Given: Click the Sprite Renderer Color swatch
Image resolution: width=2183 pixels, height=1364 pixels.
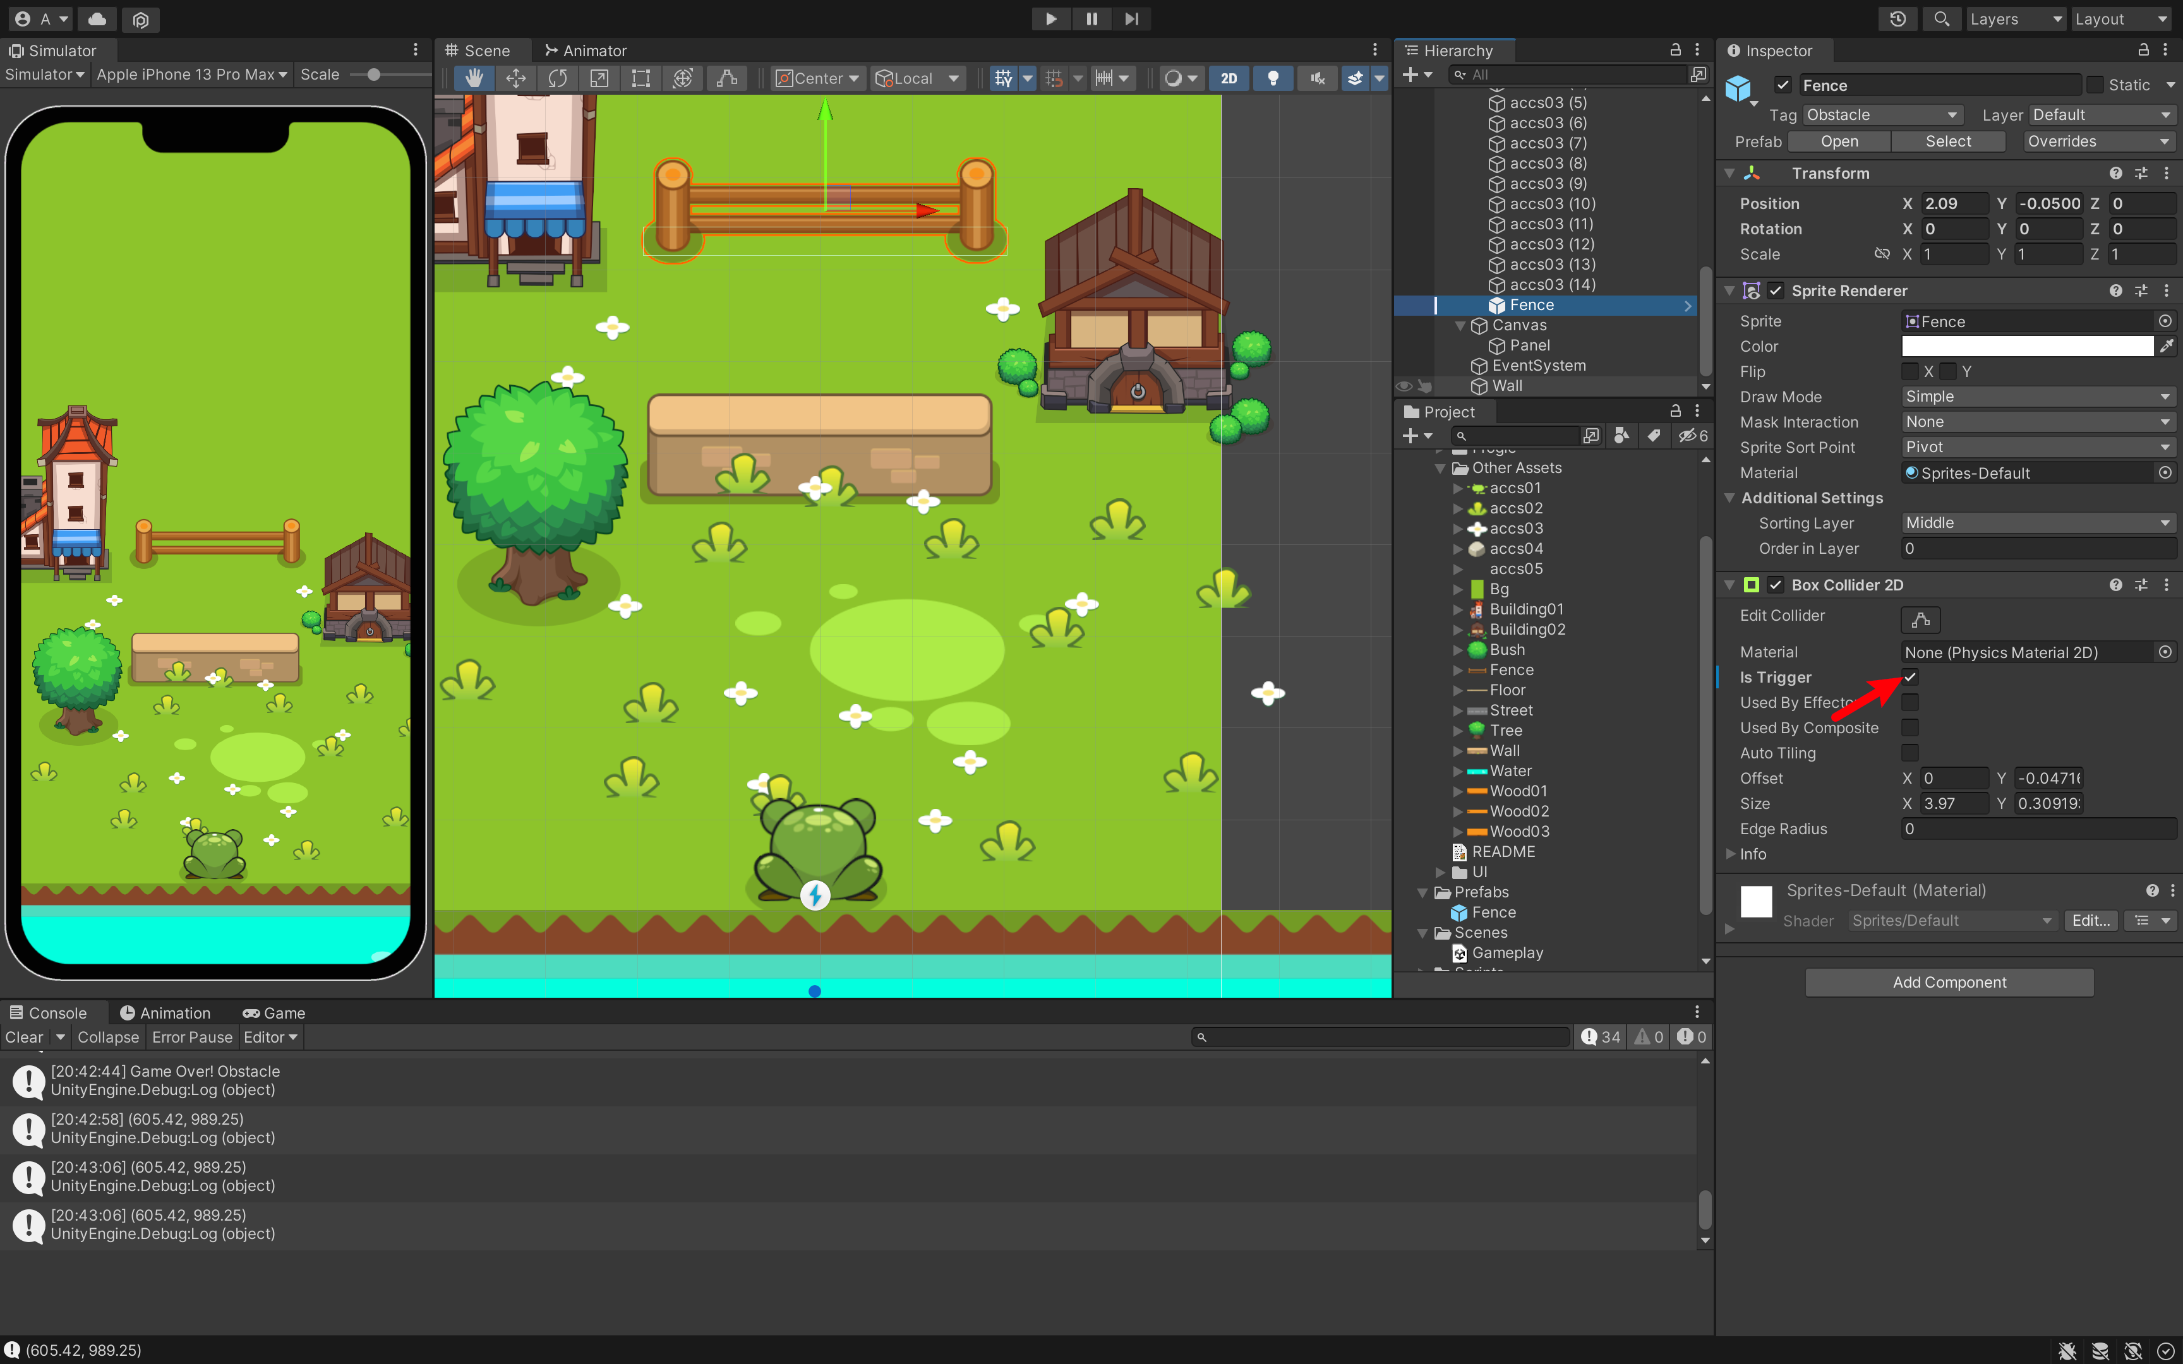Looking at the screenshot, I should point(2027,347).
